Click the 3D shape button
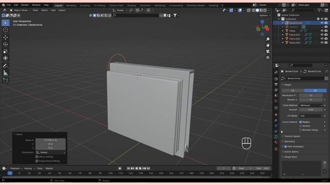Image resolution: width=330 pixels, height=185 pixels. (x=316, y=90)
